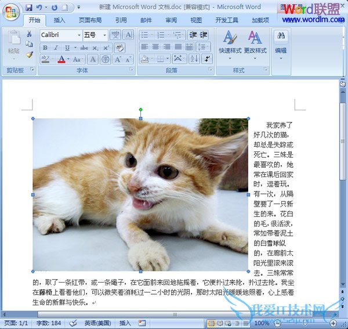Click the large Paste (粘贴) icon
This screenshot has height=329, width=348.
14,37
